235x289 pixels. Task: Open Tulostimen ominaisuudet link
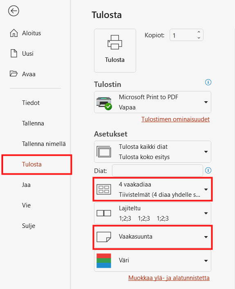[175, 119]
